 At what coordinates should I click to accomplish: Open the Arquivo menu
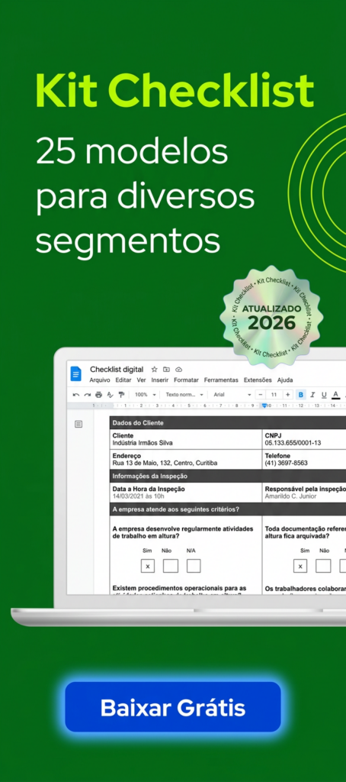[100, 380]
